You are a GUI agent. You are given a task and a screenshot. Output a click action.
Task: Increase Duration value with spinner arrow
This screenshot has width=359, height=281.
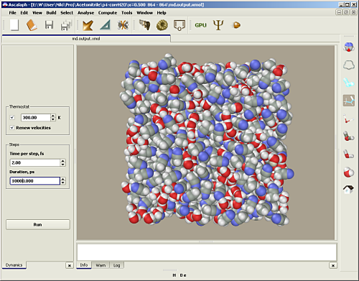pyautogui.click(x=62, y=179)
